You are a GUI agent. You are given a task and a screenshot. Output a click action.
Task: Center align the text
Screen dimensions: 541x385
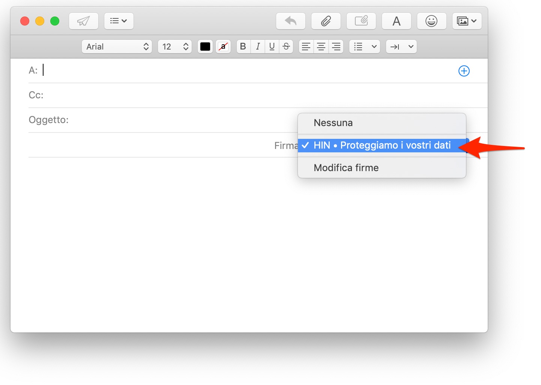tap(321, 47)
